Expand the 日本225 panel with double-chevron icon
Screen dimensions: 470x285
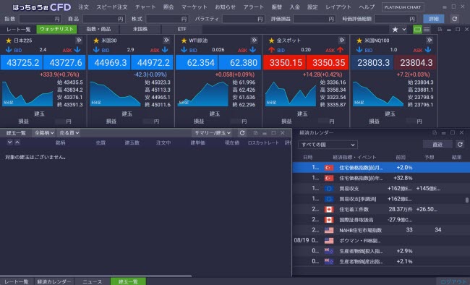tap(79, 41)
